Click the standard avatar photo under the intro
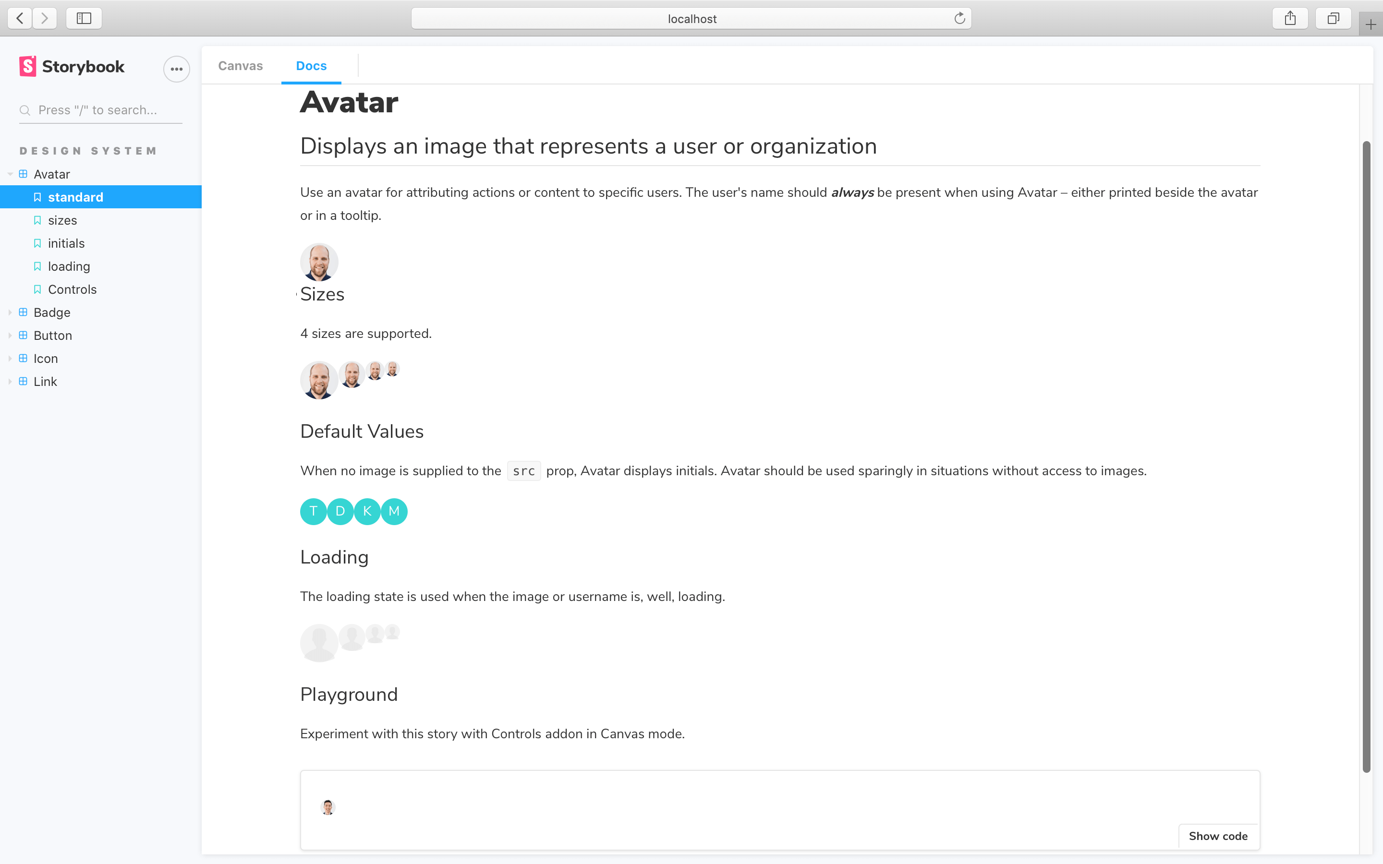1383x864 pixels. point(319,262)
